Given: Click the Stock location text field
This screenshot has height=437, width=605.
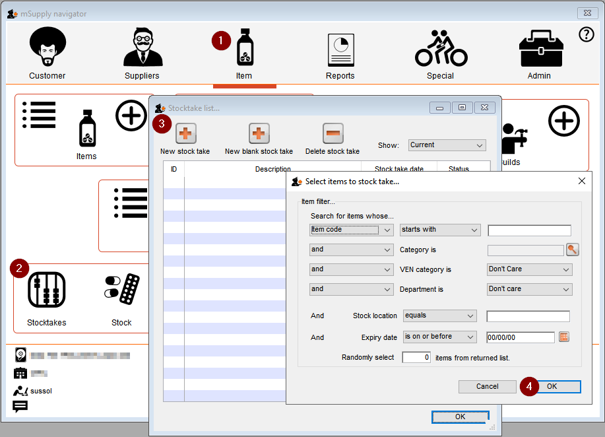Looking at the screenshot, I should point(528,316).
